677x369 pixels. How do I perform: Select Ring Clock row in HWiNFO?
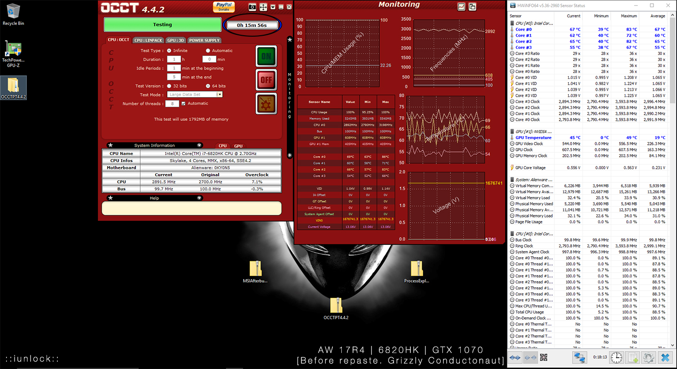coord(588,246)
